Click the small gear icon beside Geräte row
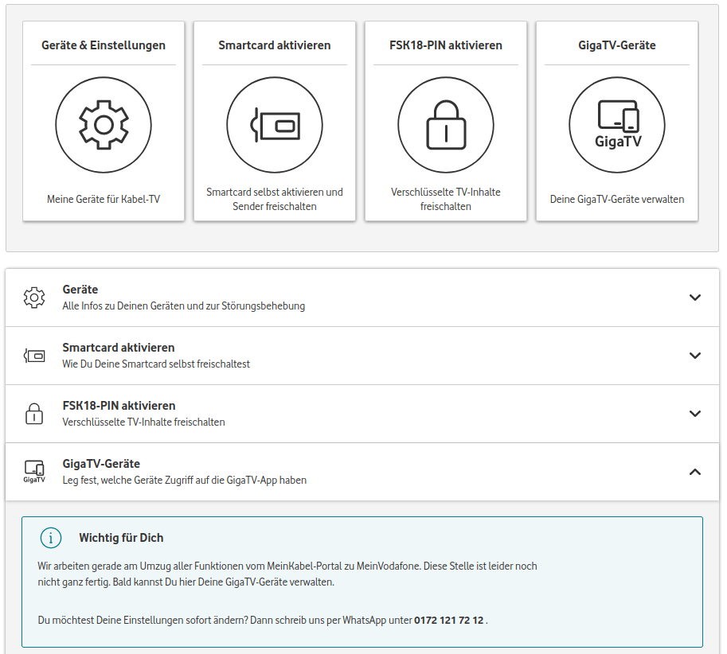This screenshot has width=727, height=654. click(34, 298)
